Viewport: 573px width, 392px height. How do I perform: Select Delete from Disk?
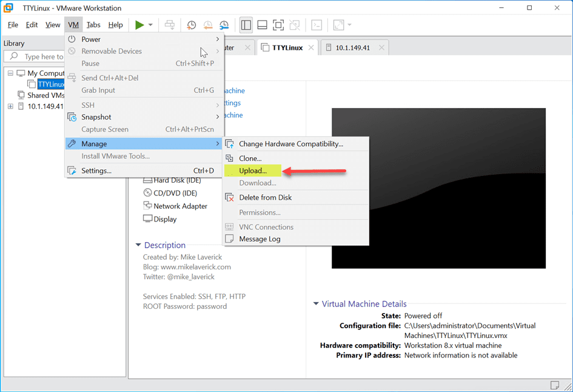coord(296,197)
